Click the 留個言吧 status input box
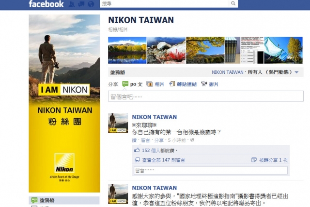Viewport: 310px width, 207px height. [x=205, y=97]
